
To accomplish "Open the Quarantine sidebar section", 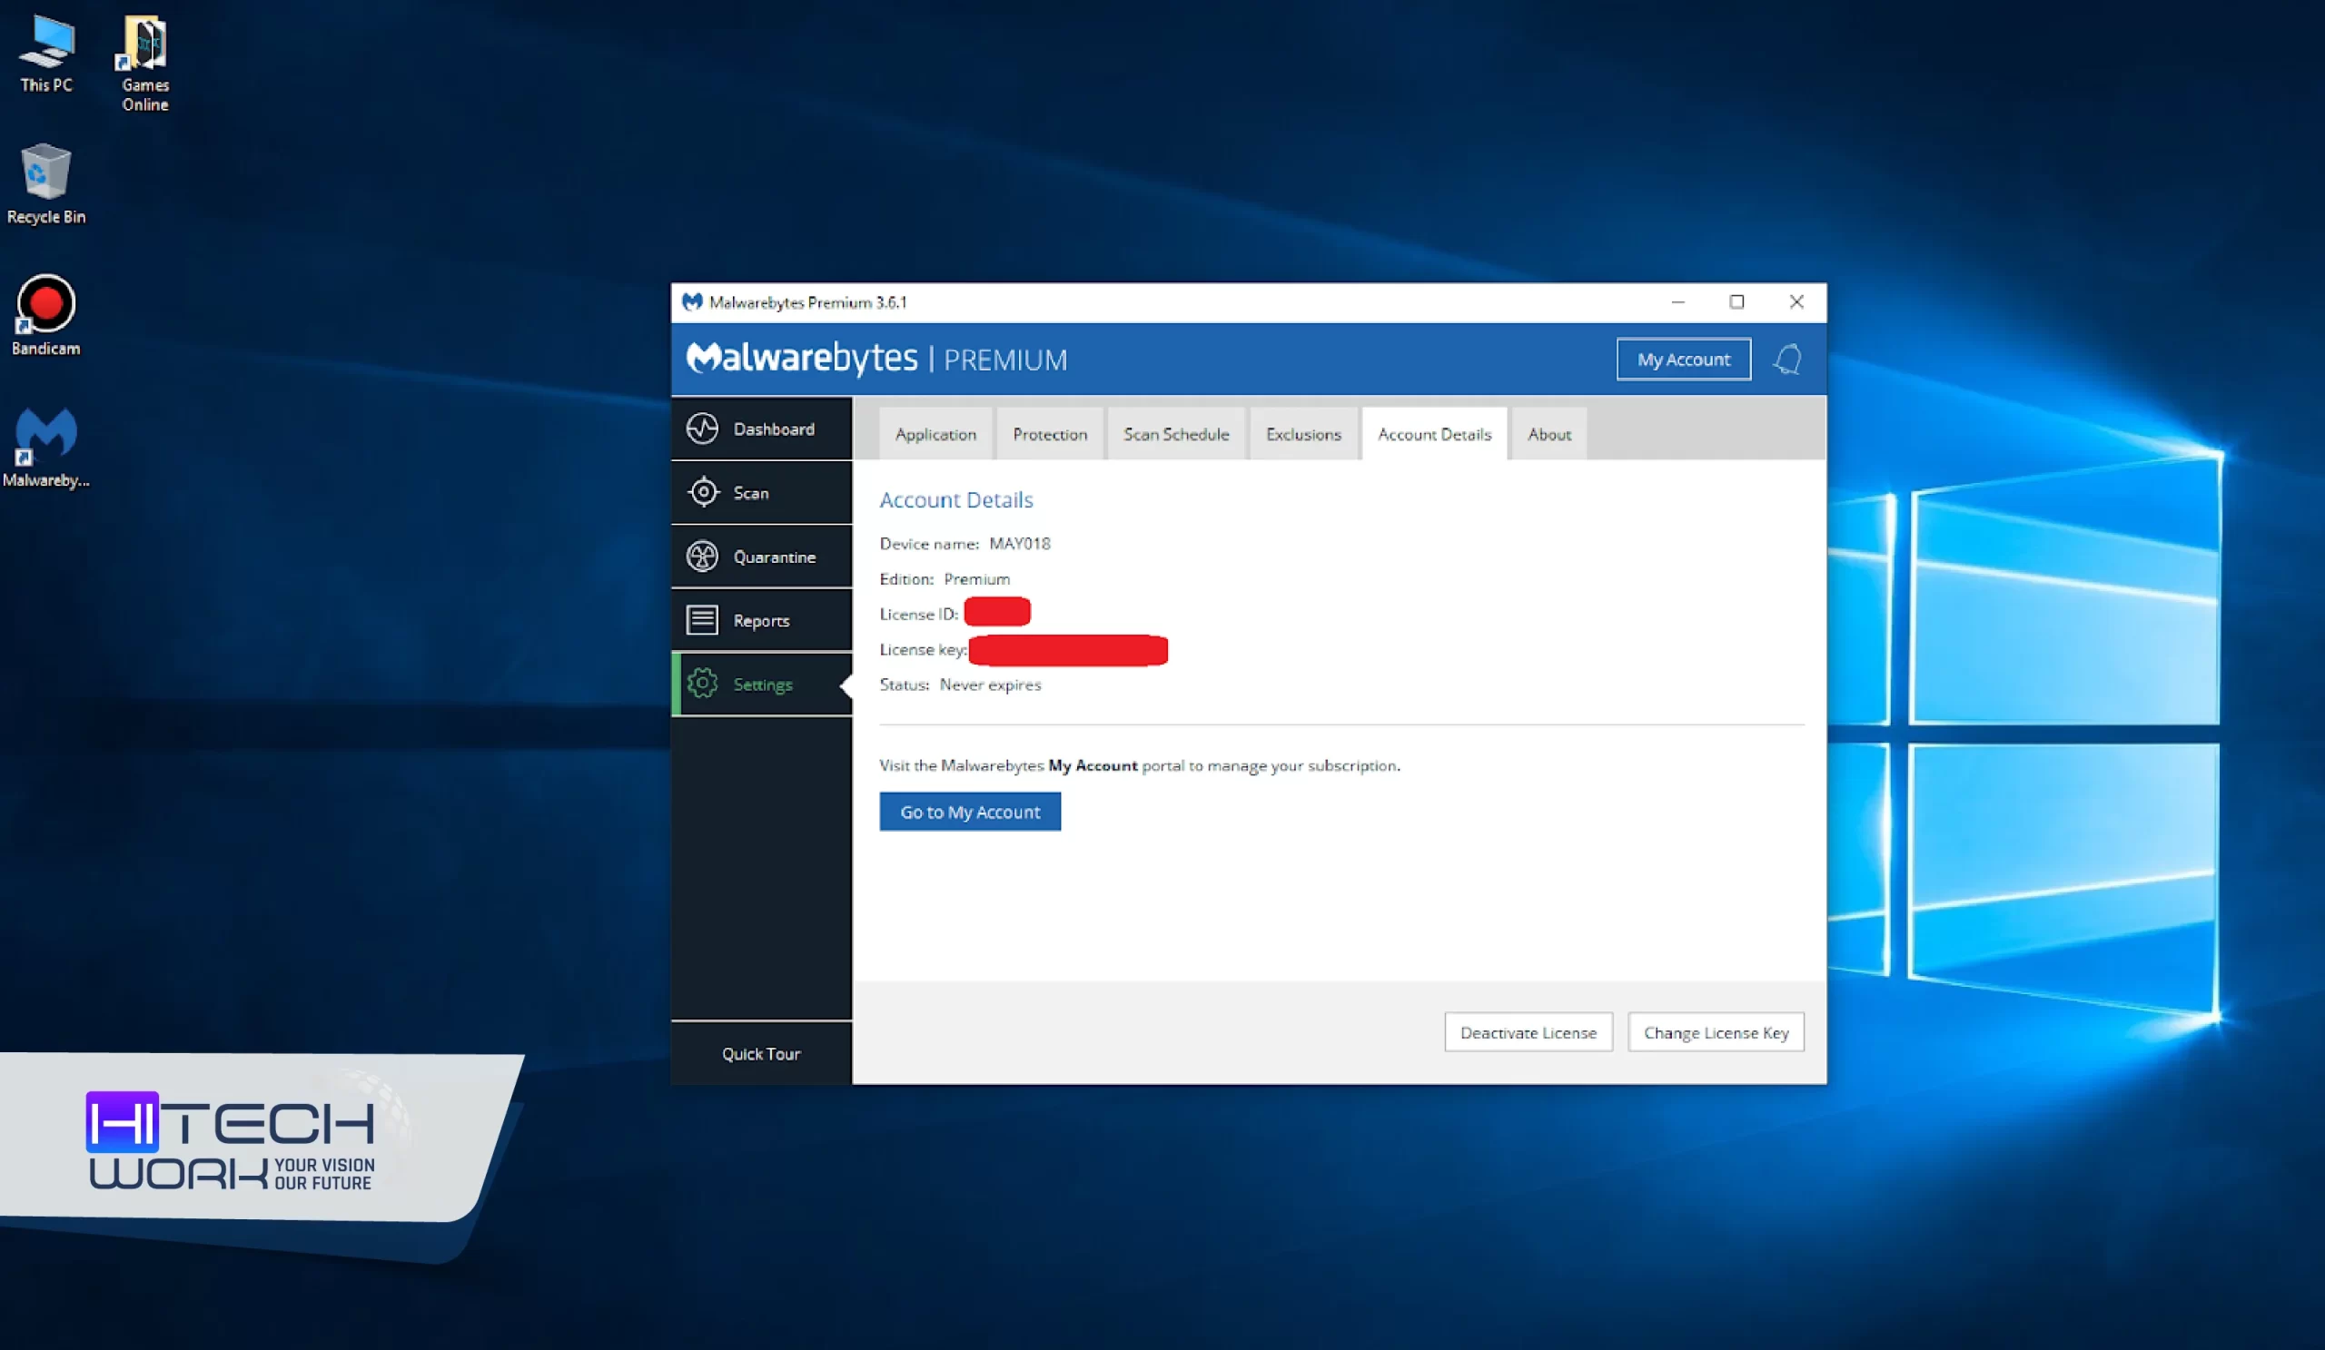I will pos(761,556).
